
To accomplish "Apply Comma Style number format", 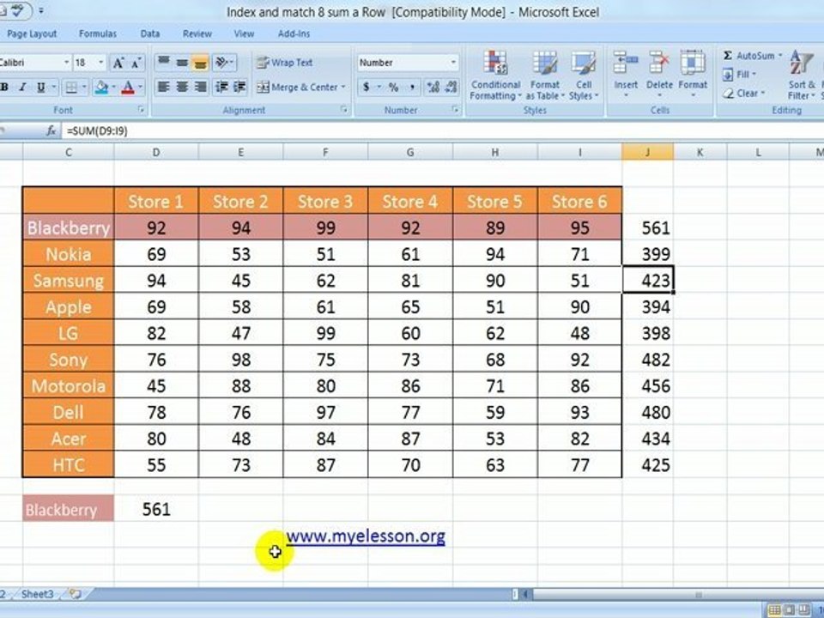I will coord(412,88).
